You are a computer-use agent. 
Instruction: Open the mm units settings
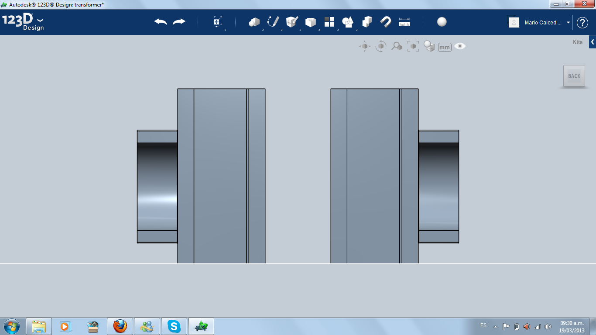pyautogui.click(x=445, y=47)
